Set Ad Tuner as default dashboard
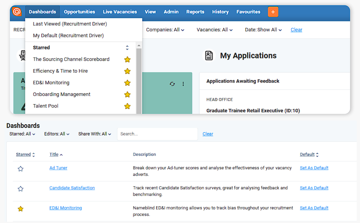Image resolution: width=360 pixels, height=223 pixels. click(x=314, y=168)
